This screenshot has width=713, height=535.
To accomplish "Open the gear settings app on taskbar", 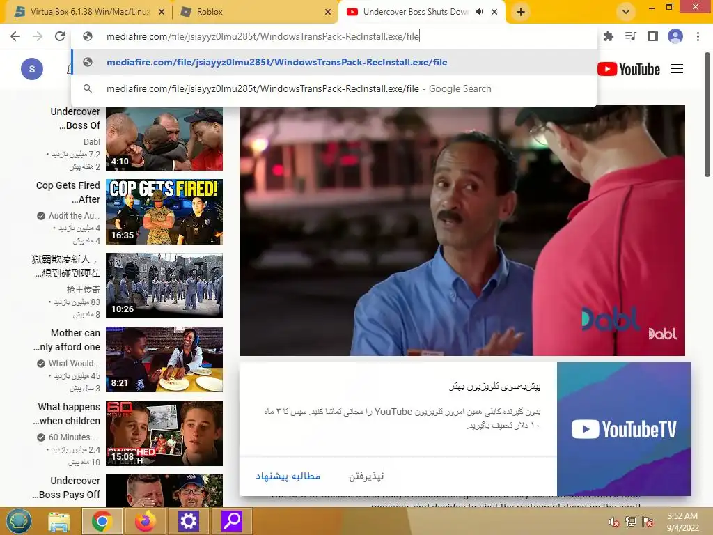I will point(188,521).
